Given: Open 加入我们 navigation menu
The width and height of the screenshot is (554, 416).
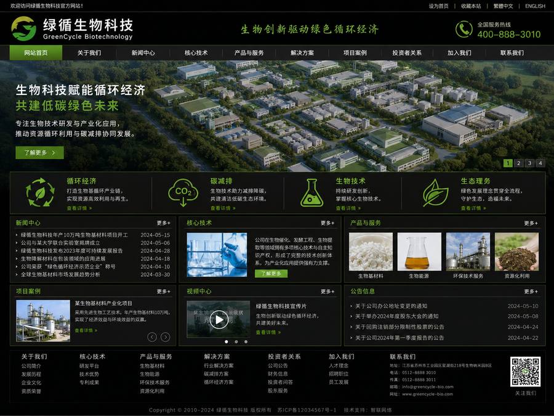Looking at the screenshot, I should (459, 53).
